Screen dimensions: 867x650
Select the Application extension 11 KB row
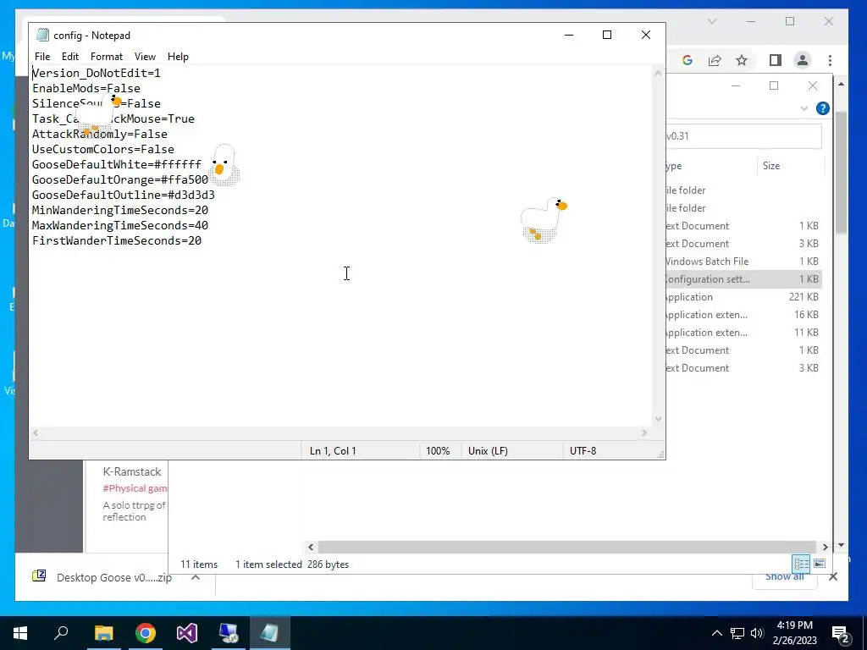click(x=743, y=332)
